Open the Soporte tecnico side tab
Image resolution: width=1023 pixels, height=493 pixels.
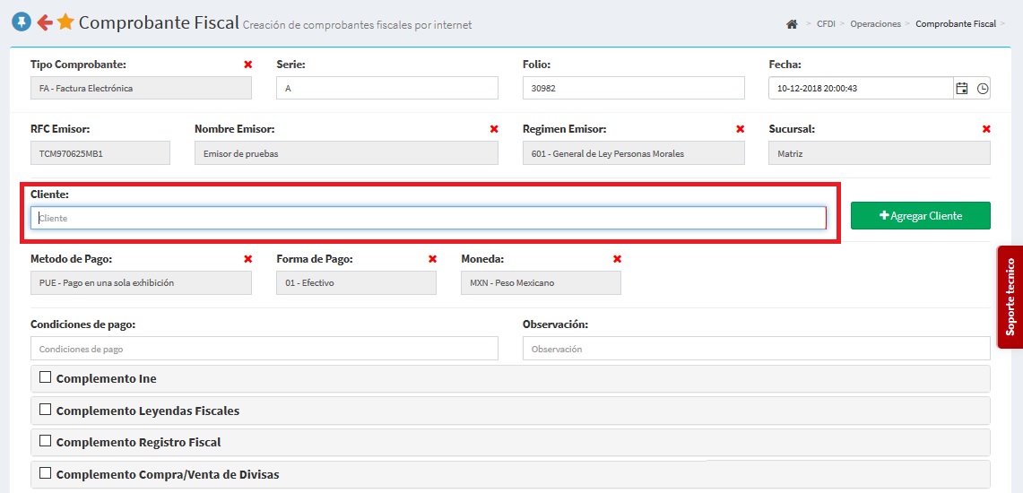pyautogui.click(x=1010, y=297)
